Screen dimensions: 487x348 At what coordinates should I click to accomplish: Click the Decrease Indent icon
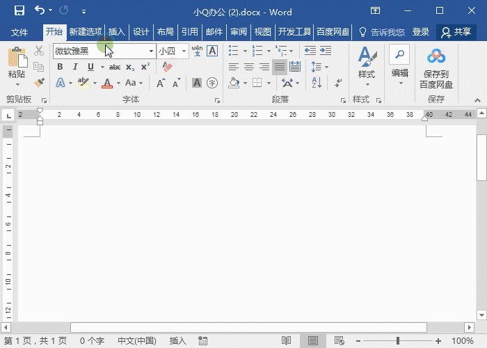click(x=310, y=51)
